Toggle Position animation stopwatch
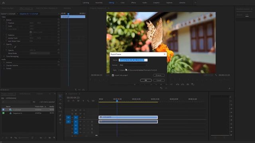The width and height of the screenshot is (255, 143). [7, 23]
